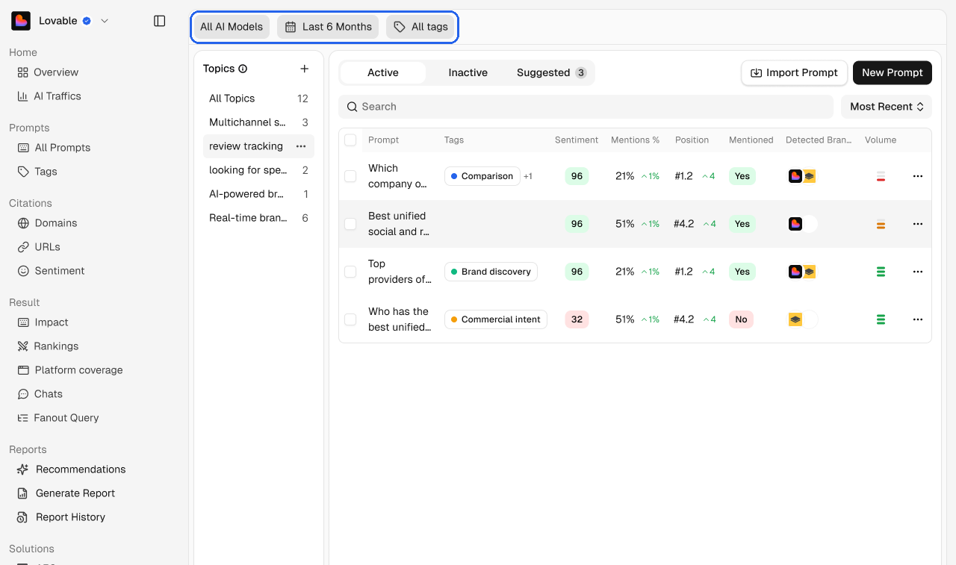The image size is (956, 565).
Task: Open row menu for 'Best unified social'
Action: [x=918, y=224]
